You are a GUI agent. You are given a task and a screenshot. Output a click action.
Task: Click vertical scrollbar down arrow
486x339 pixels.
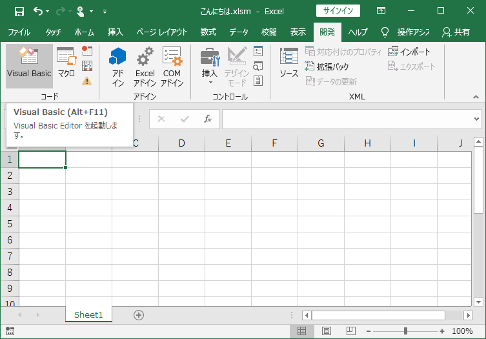point(478,302)
